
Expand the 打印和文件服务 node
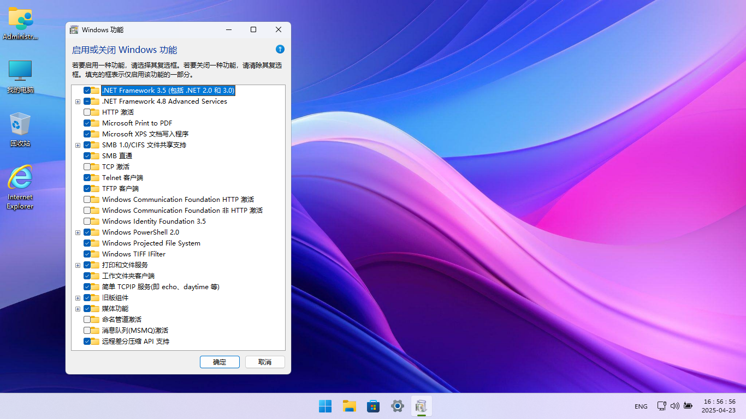pos(78,265)
